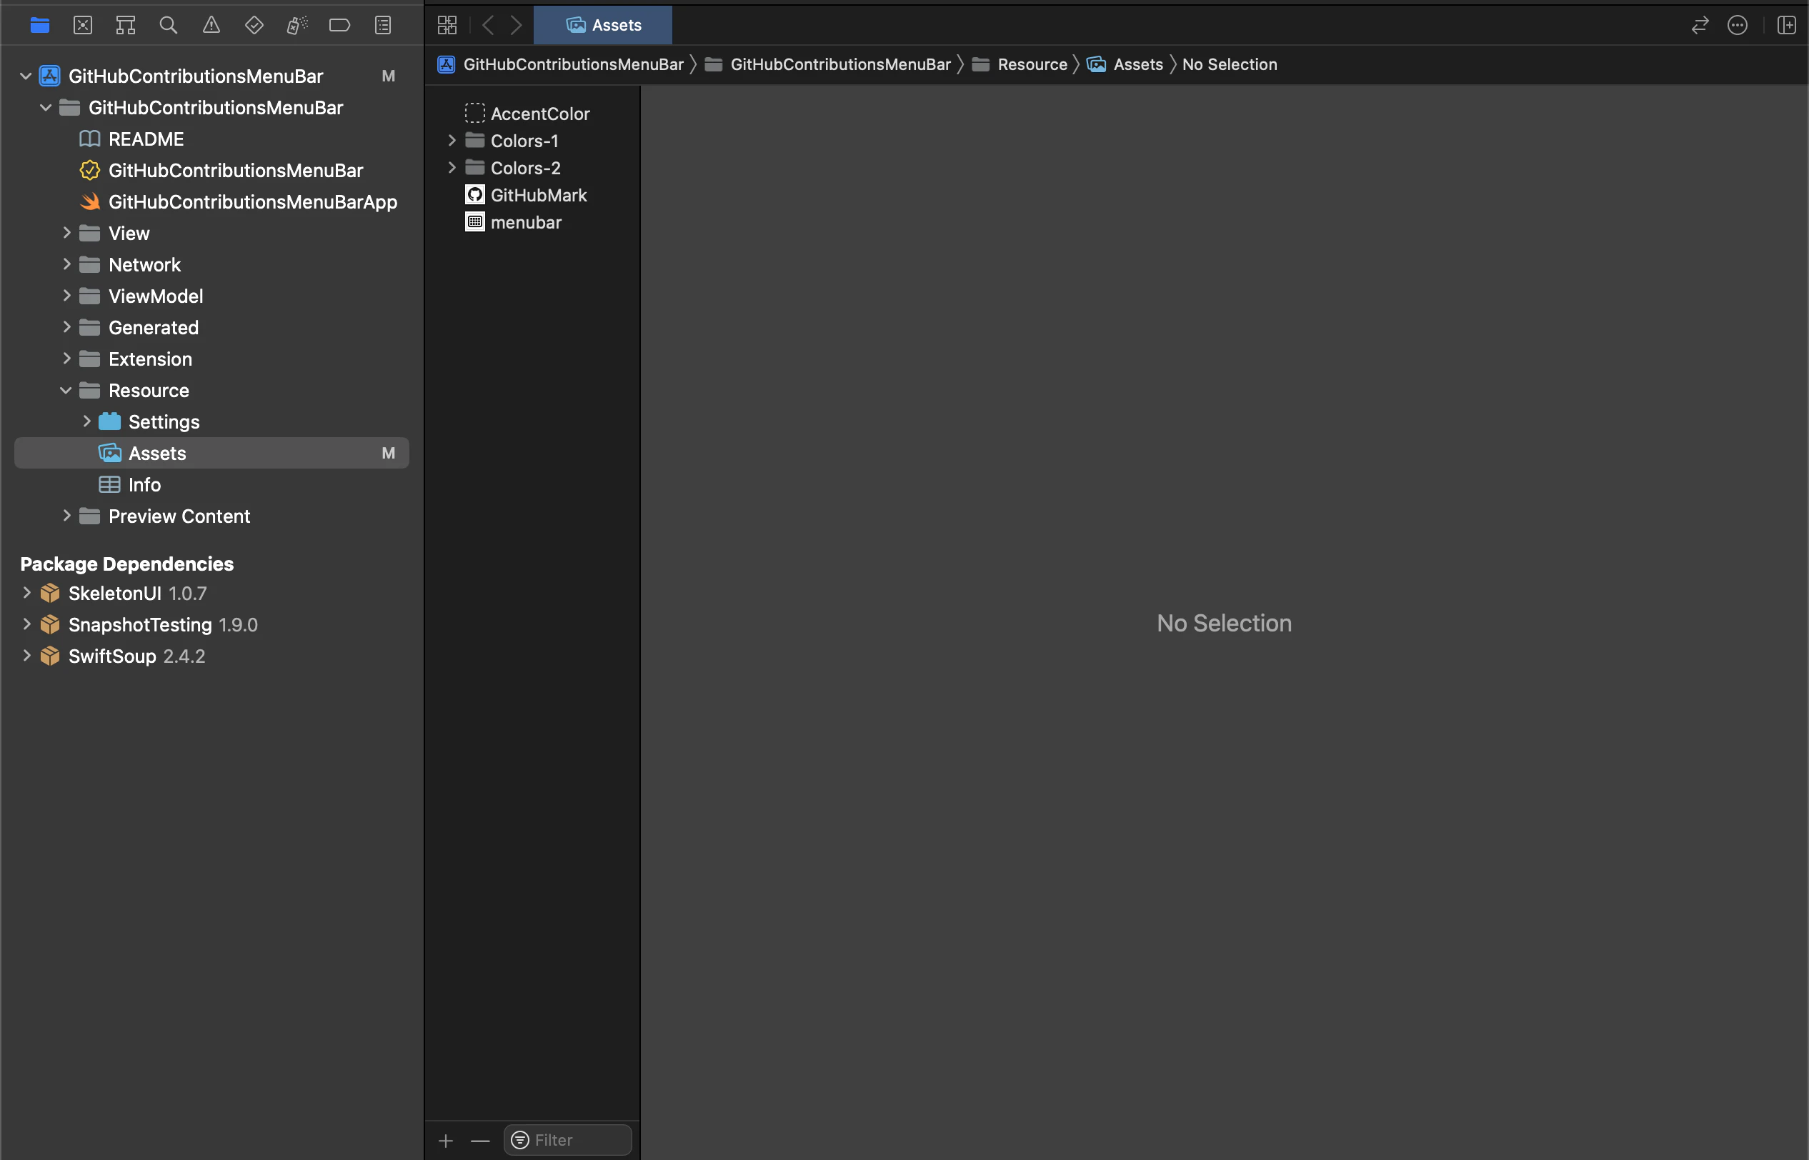Open the Test navigator diamond icon
The image size is (1809, 1160).
(254, 25)
